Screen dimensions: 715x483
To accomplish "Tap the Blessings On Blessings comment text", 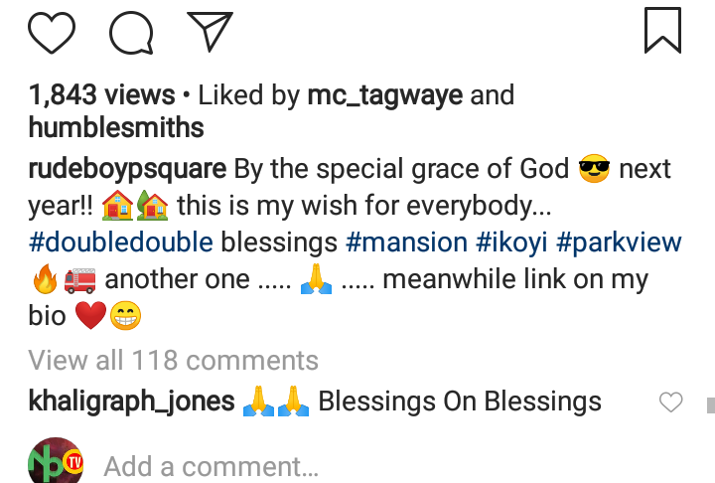I will point(460,402).
